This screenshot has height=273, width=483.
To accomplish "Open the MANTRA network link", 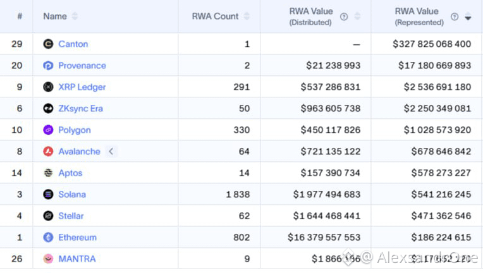I will coord(77,259).
